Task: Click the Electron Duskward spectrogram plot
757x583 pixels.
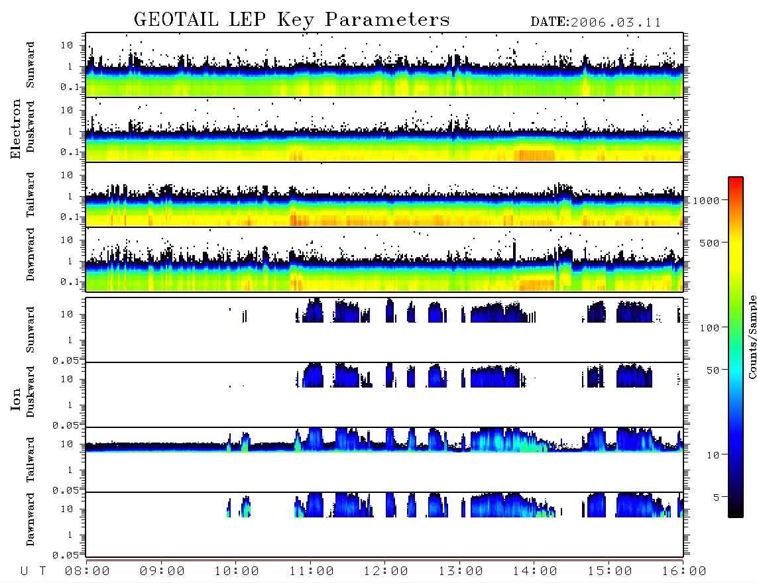Action: (x=384, y=130)
